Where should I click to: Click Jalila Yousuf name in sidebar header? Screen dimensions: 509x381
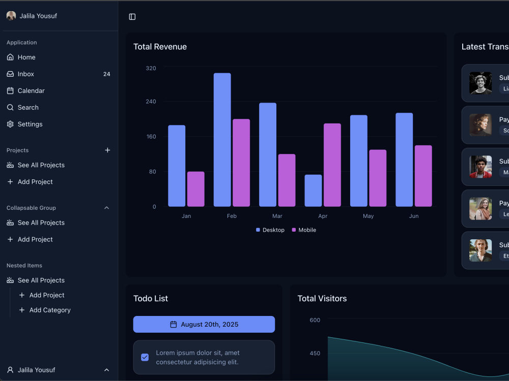point(38,16)
